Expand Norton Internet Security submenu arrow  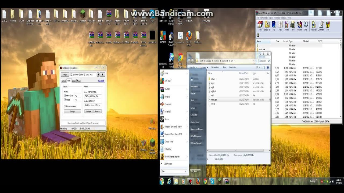click(187, 157)
